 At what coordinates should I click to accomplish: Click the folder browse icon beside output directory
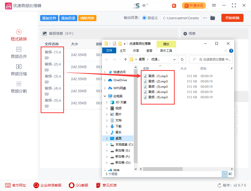click(213, 18)
